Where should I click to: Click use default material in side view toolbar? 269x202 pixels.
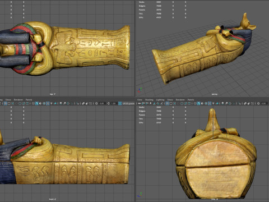click(x=203, y=103)
